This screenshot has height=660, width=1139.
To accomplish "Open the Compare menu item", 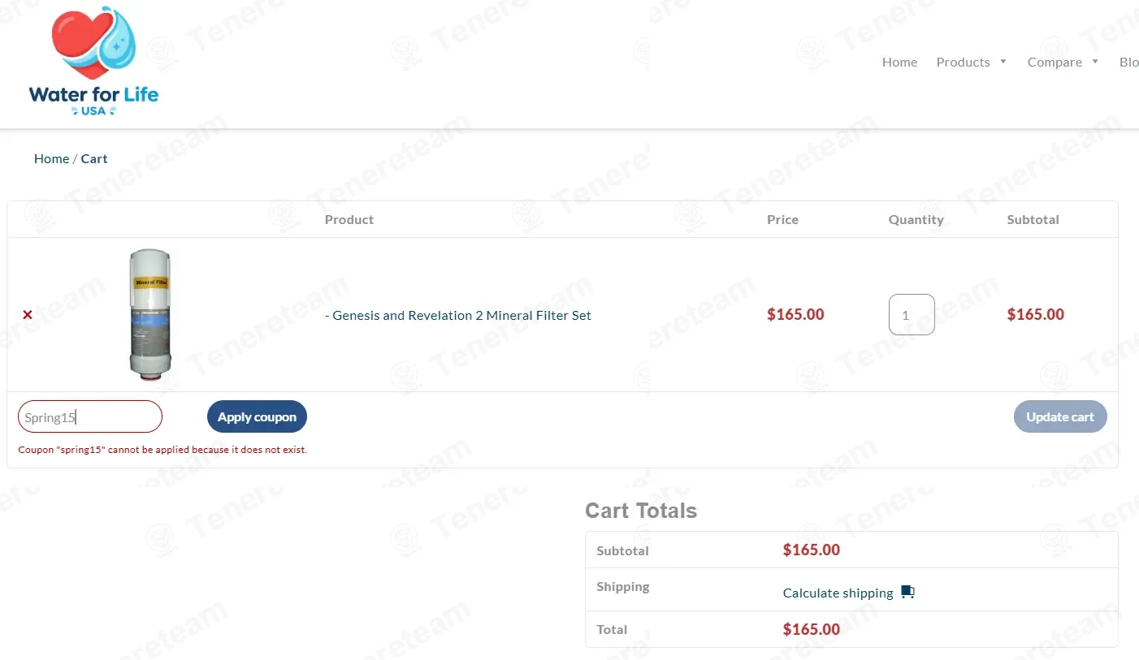I will pyautogui.click(x=1055, y=63).
